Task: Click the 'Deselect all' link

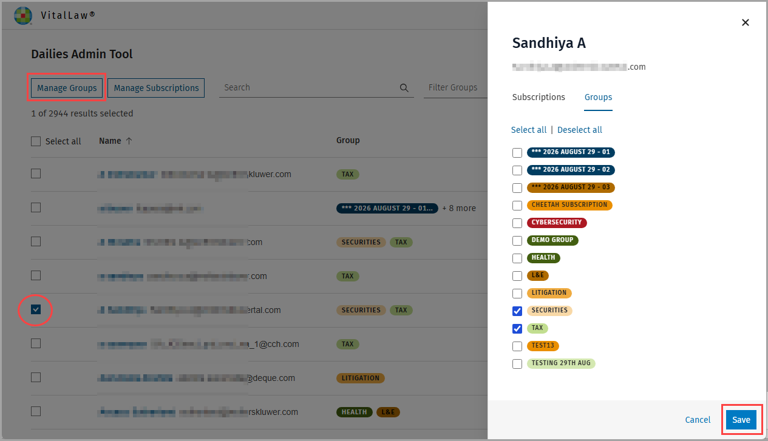Action: point(580,130)
